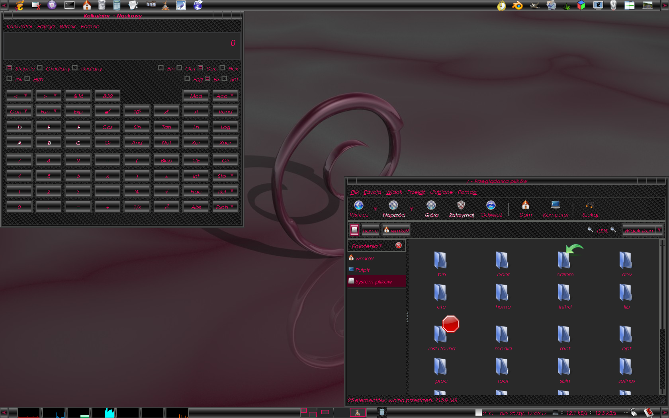Select System plików in places sidebar
The image size is (669, 418).
point(377,281)
